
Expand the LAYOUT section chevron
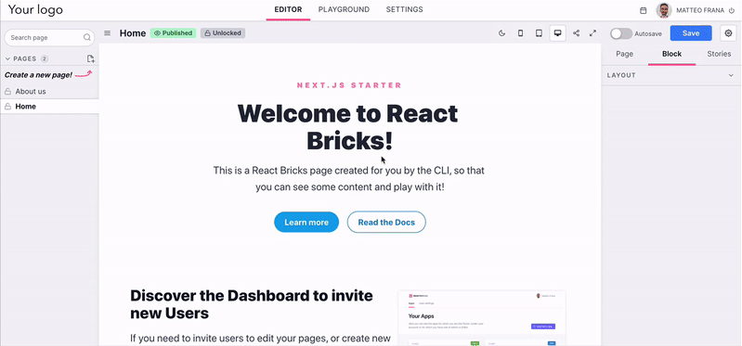[x=731, y=76]
